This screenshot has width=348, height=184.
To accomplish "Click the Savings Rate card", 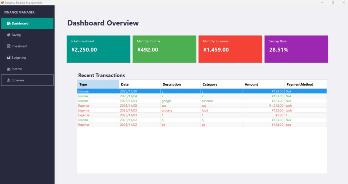I will click(x=296, y=49).
